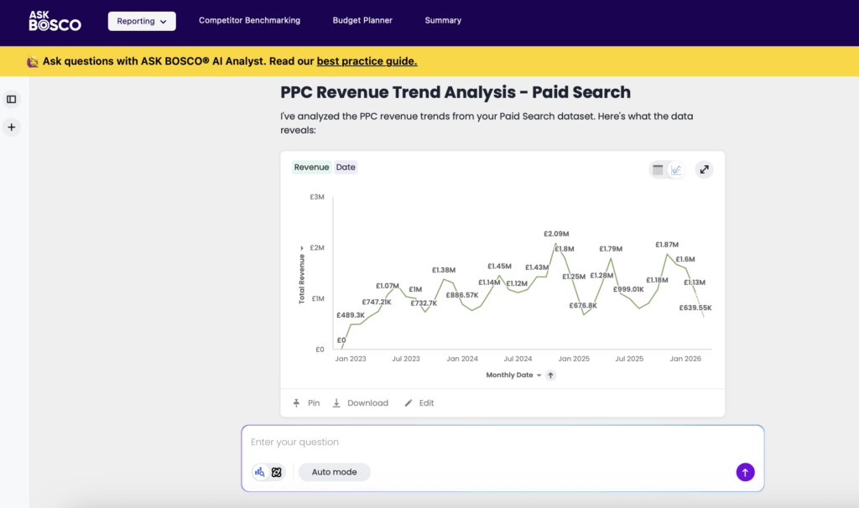
Task: Download the revenue trend chart
Action: (x=360, y=402)
